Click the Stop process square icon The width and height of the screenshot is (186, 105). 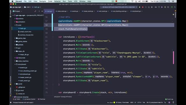point(152,7)
